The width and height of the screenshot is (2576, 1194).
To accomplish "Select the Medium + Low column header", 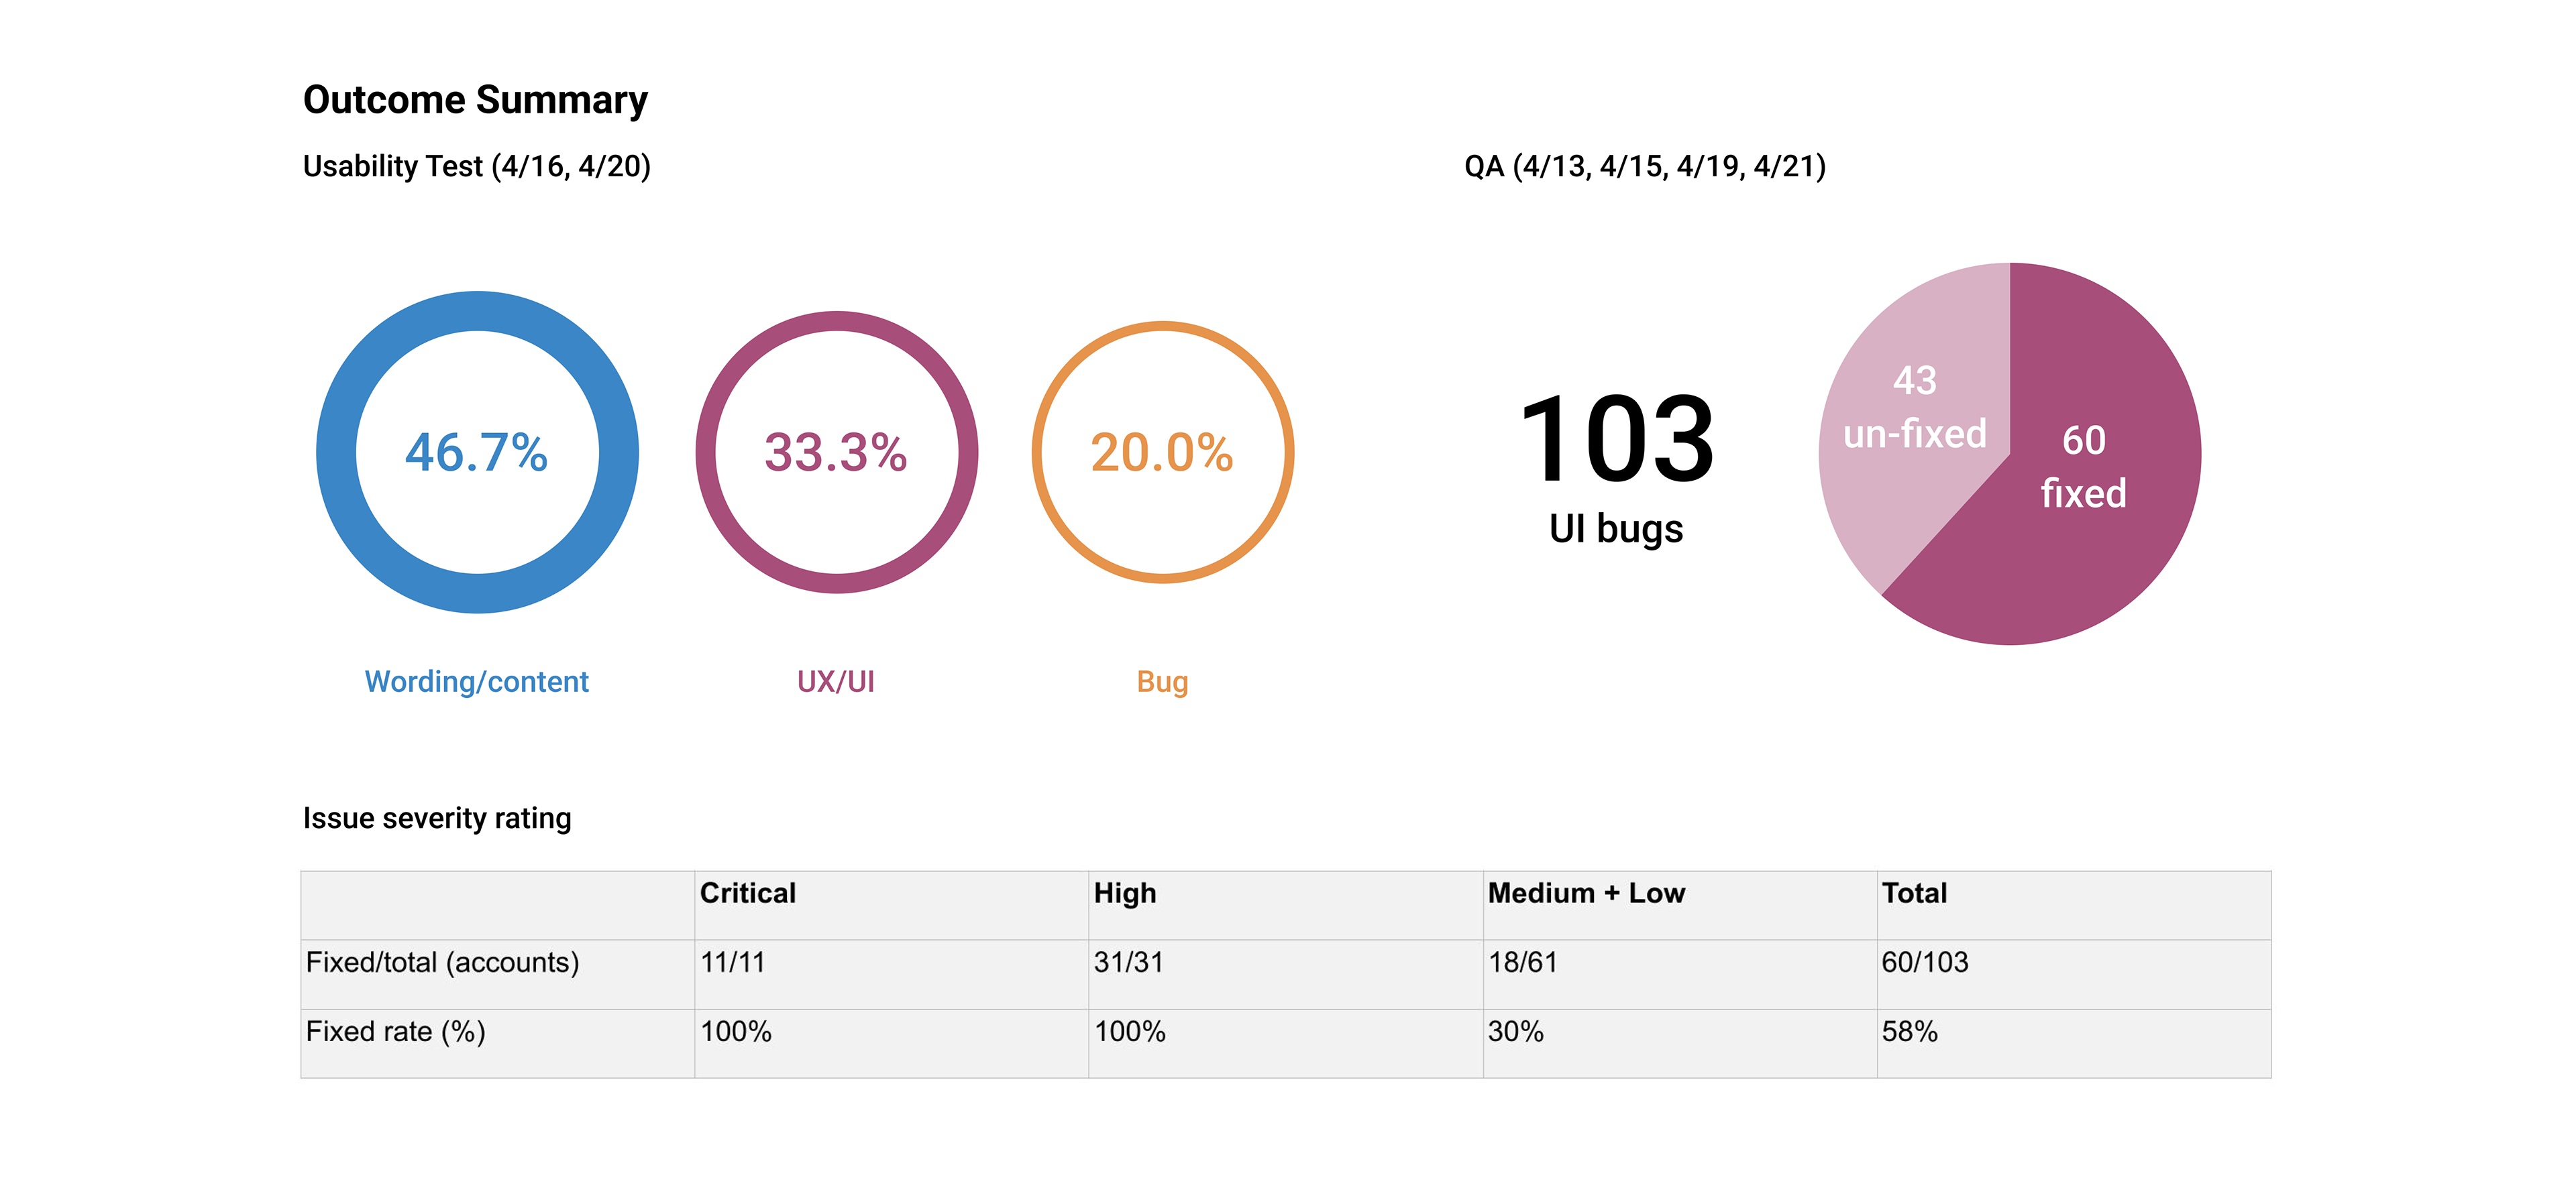I will [x=1586, y=893].
